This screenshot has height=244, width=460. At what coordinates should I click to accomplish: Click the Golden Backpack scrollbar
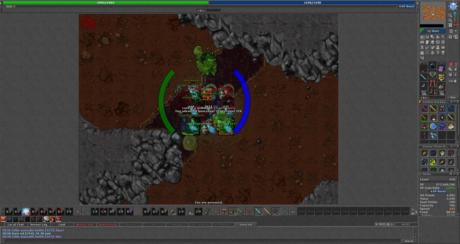[458, 123]
